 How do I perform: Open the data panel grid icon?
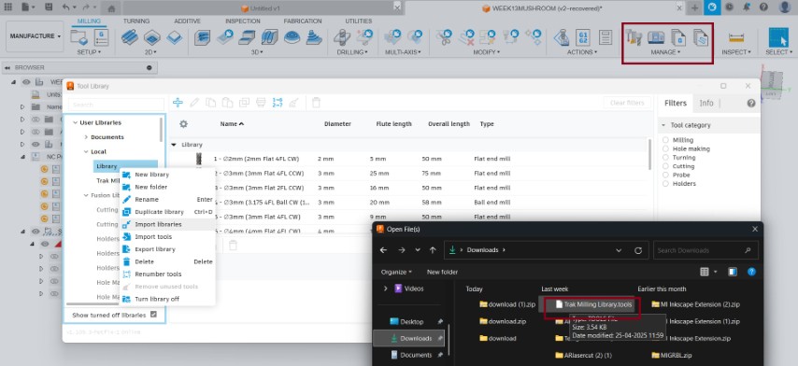[8, 7]
